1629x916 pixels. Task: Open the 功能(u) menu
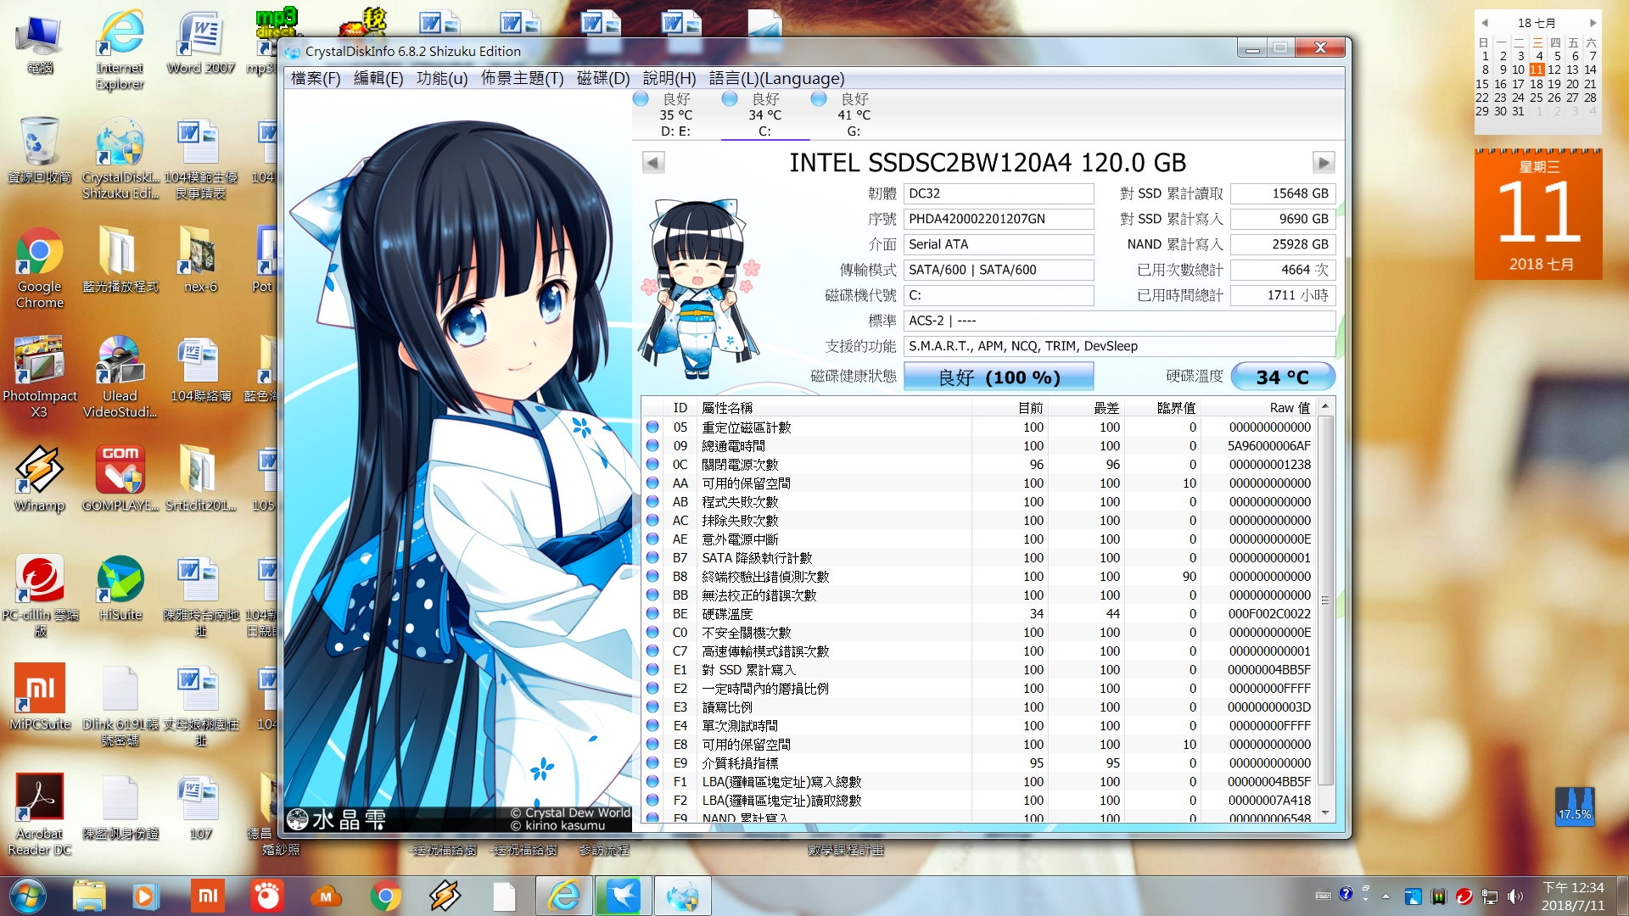point(441,78)
